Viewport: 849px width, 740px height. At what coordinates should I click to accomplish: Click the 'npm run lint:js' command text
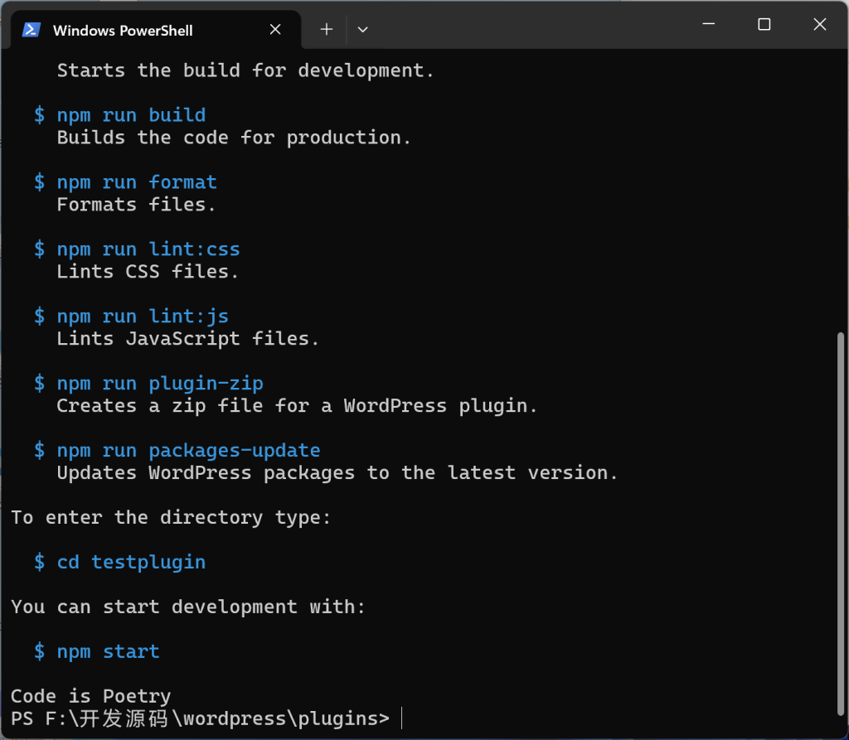click(143, 317)
